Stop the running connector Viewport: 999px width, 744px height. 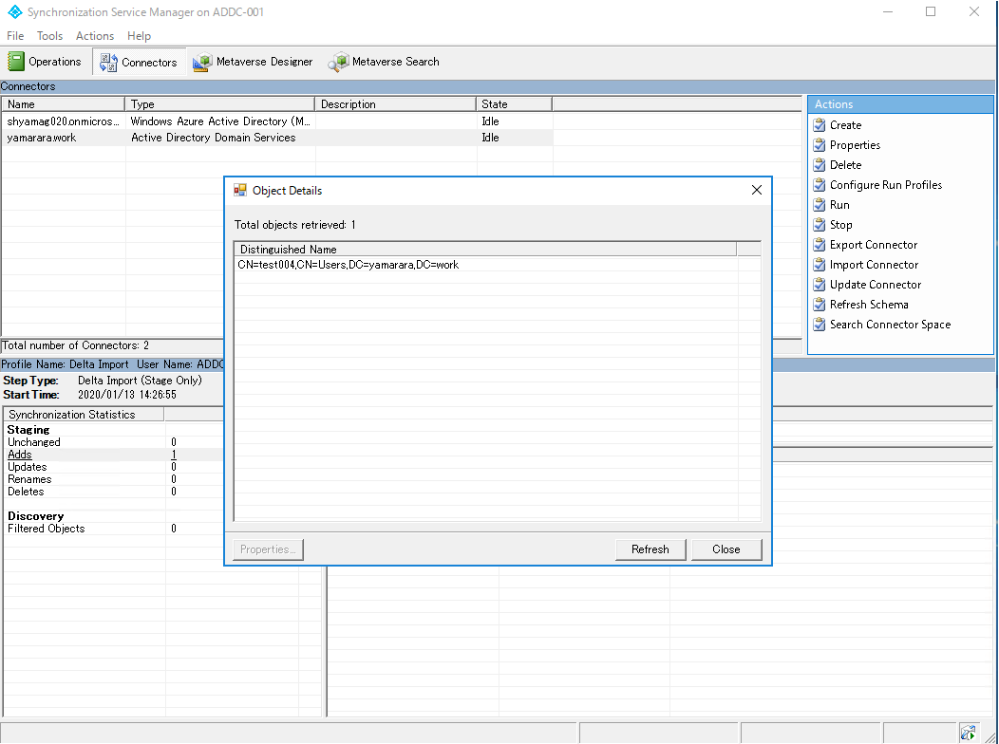841,224
